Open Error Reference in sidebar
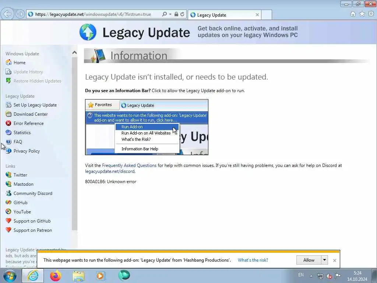The height and width of the screenshot is (283, 377). 29,123
